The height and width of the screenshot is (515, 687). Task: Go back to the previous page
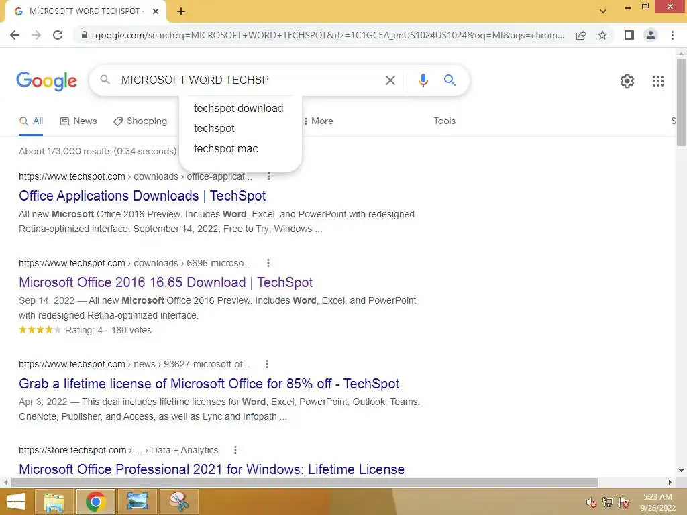click(x=15, y=35)
